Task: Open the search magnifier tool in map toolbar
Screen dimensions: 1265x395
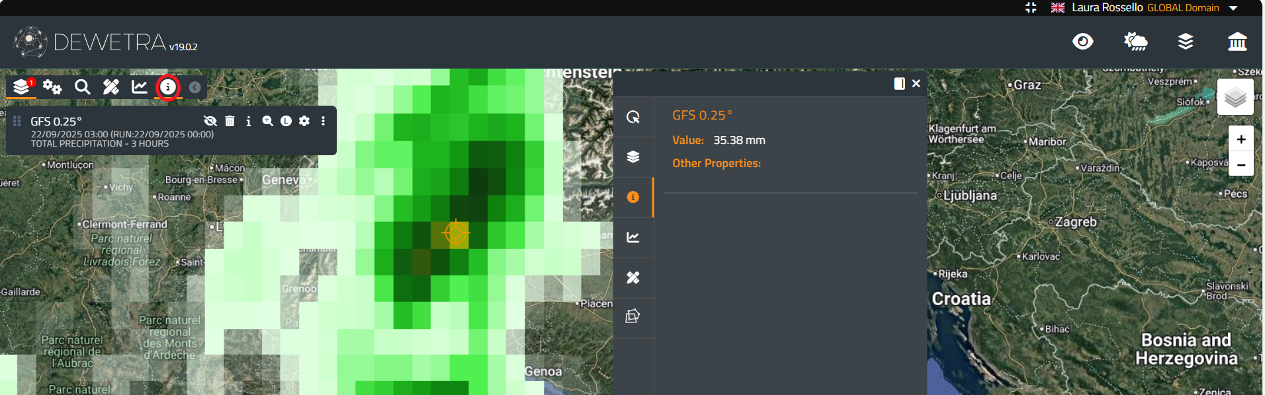Action: (82, 87)
